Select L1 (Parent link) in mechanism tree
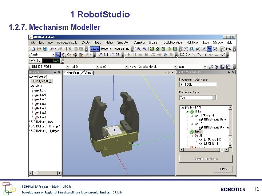This screenshot has width=262, height=196. tap(213, 140)
